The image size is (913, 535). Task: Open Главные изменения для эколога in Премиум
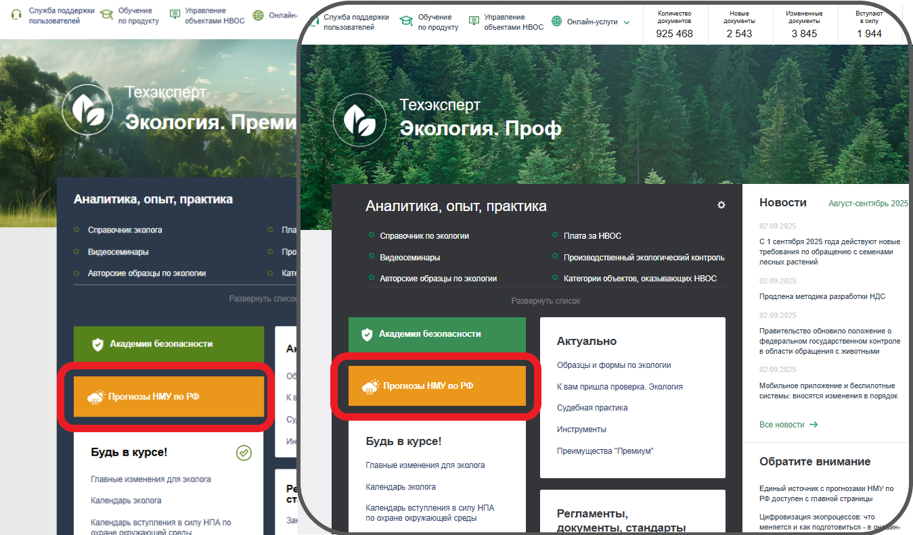(x=151, y=480)
